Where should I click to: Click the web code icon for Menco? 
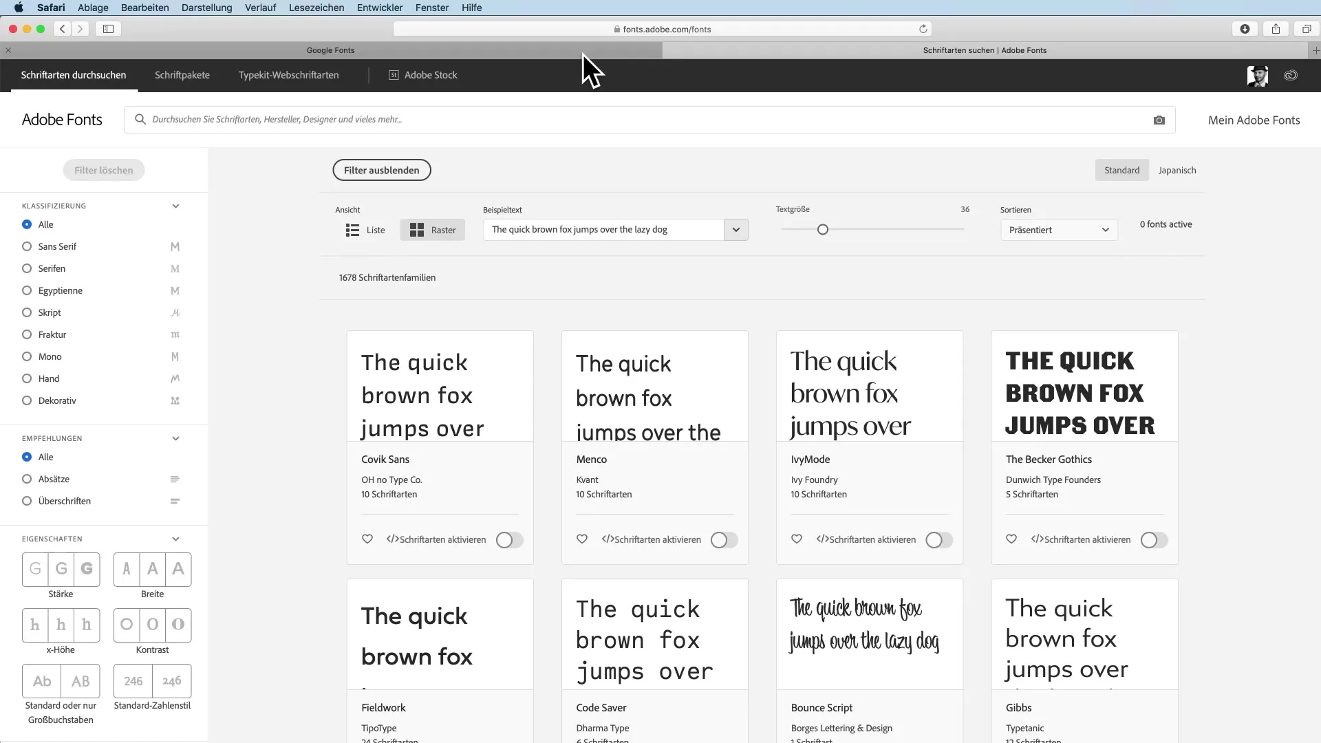tap(608, 539)
